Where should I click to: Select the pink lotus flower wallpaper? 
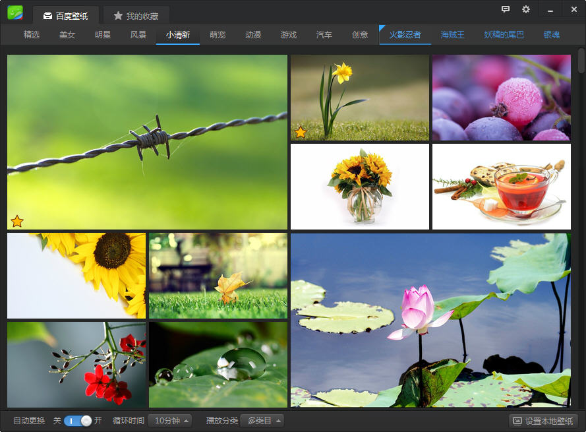(x=430, y=320)
